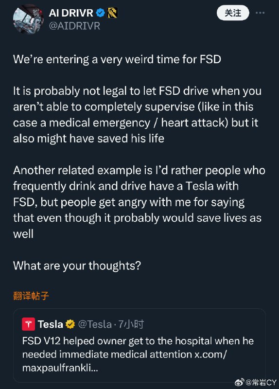
Task: Click Tesla's gold verified badge
Action: click(70, 324)
